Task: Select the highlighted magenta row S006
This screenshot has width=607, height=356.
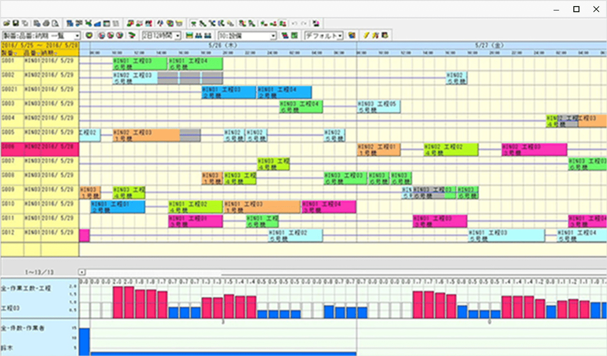Action: coord(40,150)
